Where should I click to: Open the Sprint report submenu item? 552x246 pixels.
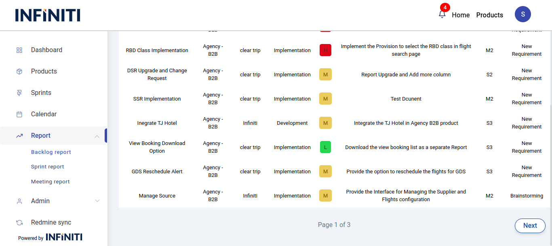pyautogui.click(x=47, y=167)
